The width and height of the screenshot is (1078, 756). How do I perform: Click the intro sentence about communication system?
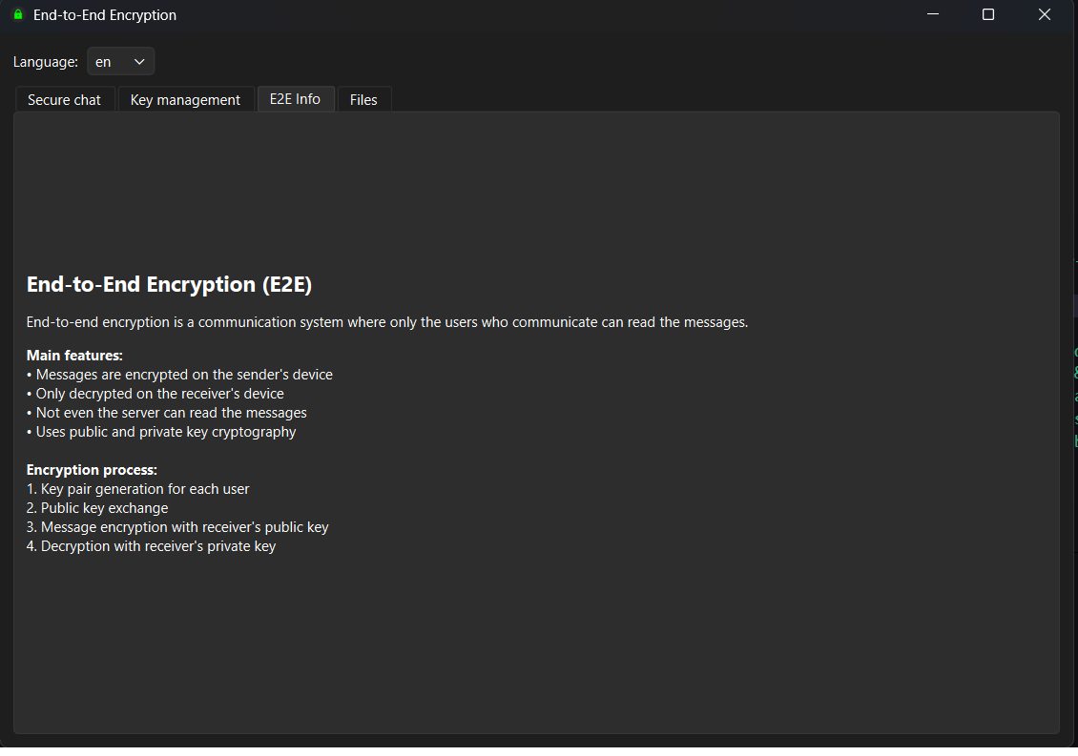pyautogui.click(x=386, y=322)
